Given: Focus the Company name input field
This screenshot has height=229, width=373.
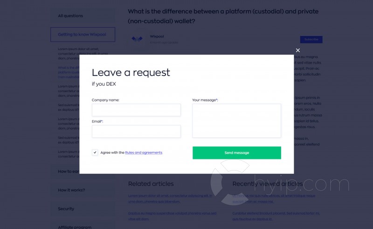Looking at the screenshot, I should point(136,110).
